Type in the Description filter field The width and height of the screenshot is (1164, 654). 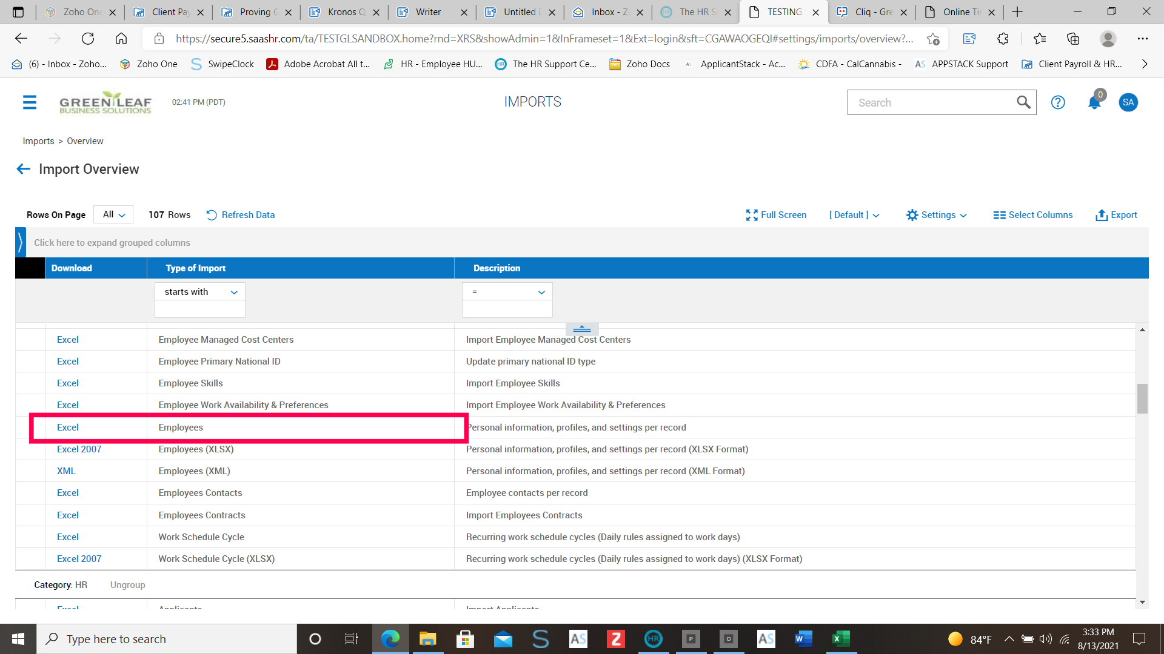click(x=507, y=309)
